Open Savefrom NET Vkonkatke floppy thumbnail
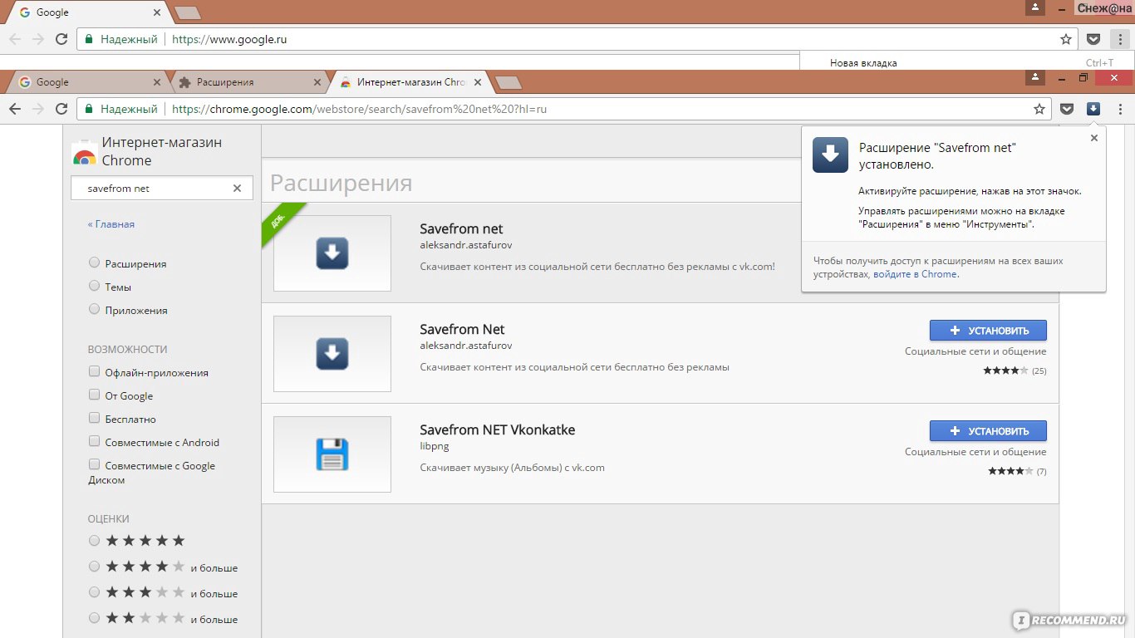The height and width of the screenshot is (638, 1135). click(x=332, y=454)
